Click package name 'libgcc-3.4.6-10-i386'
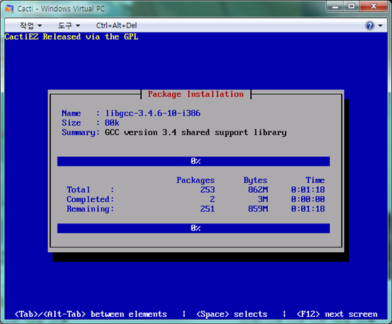 pos(153,113)
